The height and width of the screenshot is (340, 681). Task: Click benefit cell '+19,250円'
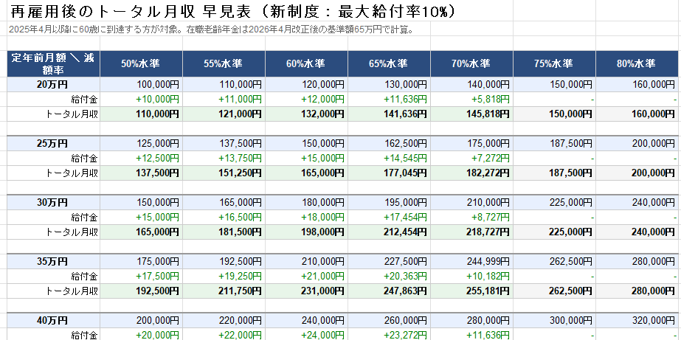[224, 277]
